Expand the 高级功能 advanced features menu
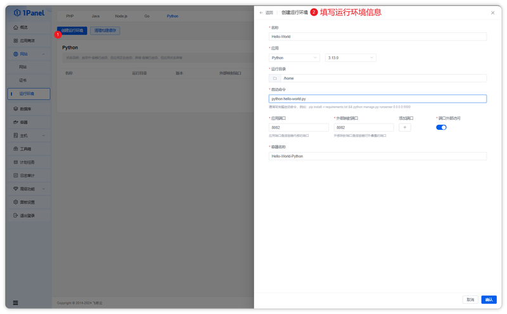The image size is (507, 314). pos(29,189)
